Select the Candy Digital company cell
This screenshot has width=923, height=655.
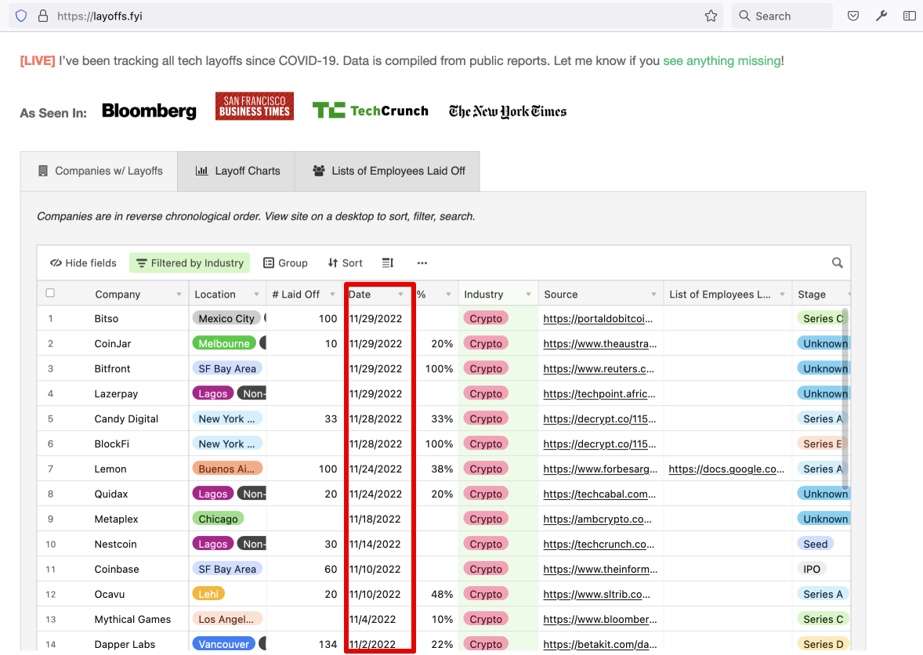pyautogui.click(x=126, y=419)
